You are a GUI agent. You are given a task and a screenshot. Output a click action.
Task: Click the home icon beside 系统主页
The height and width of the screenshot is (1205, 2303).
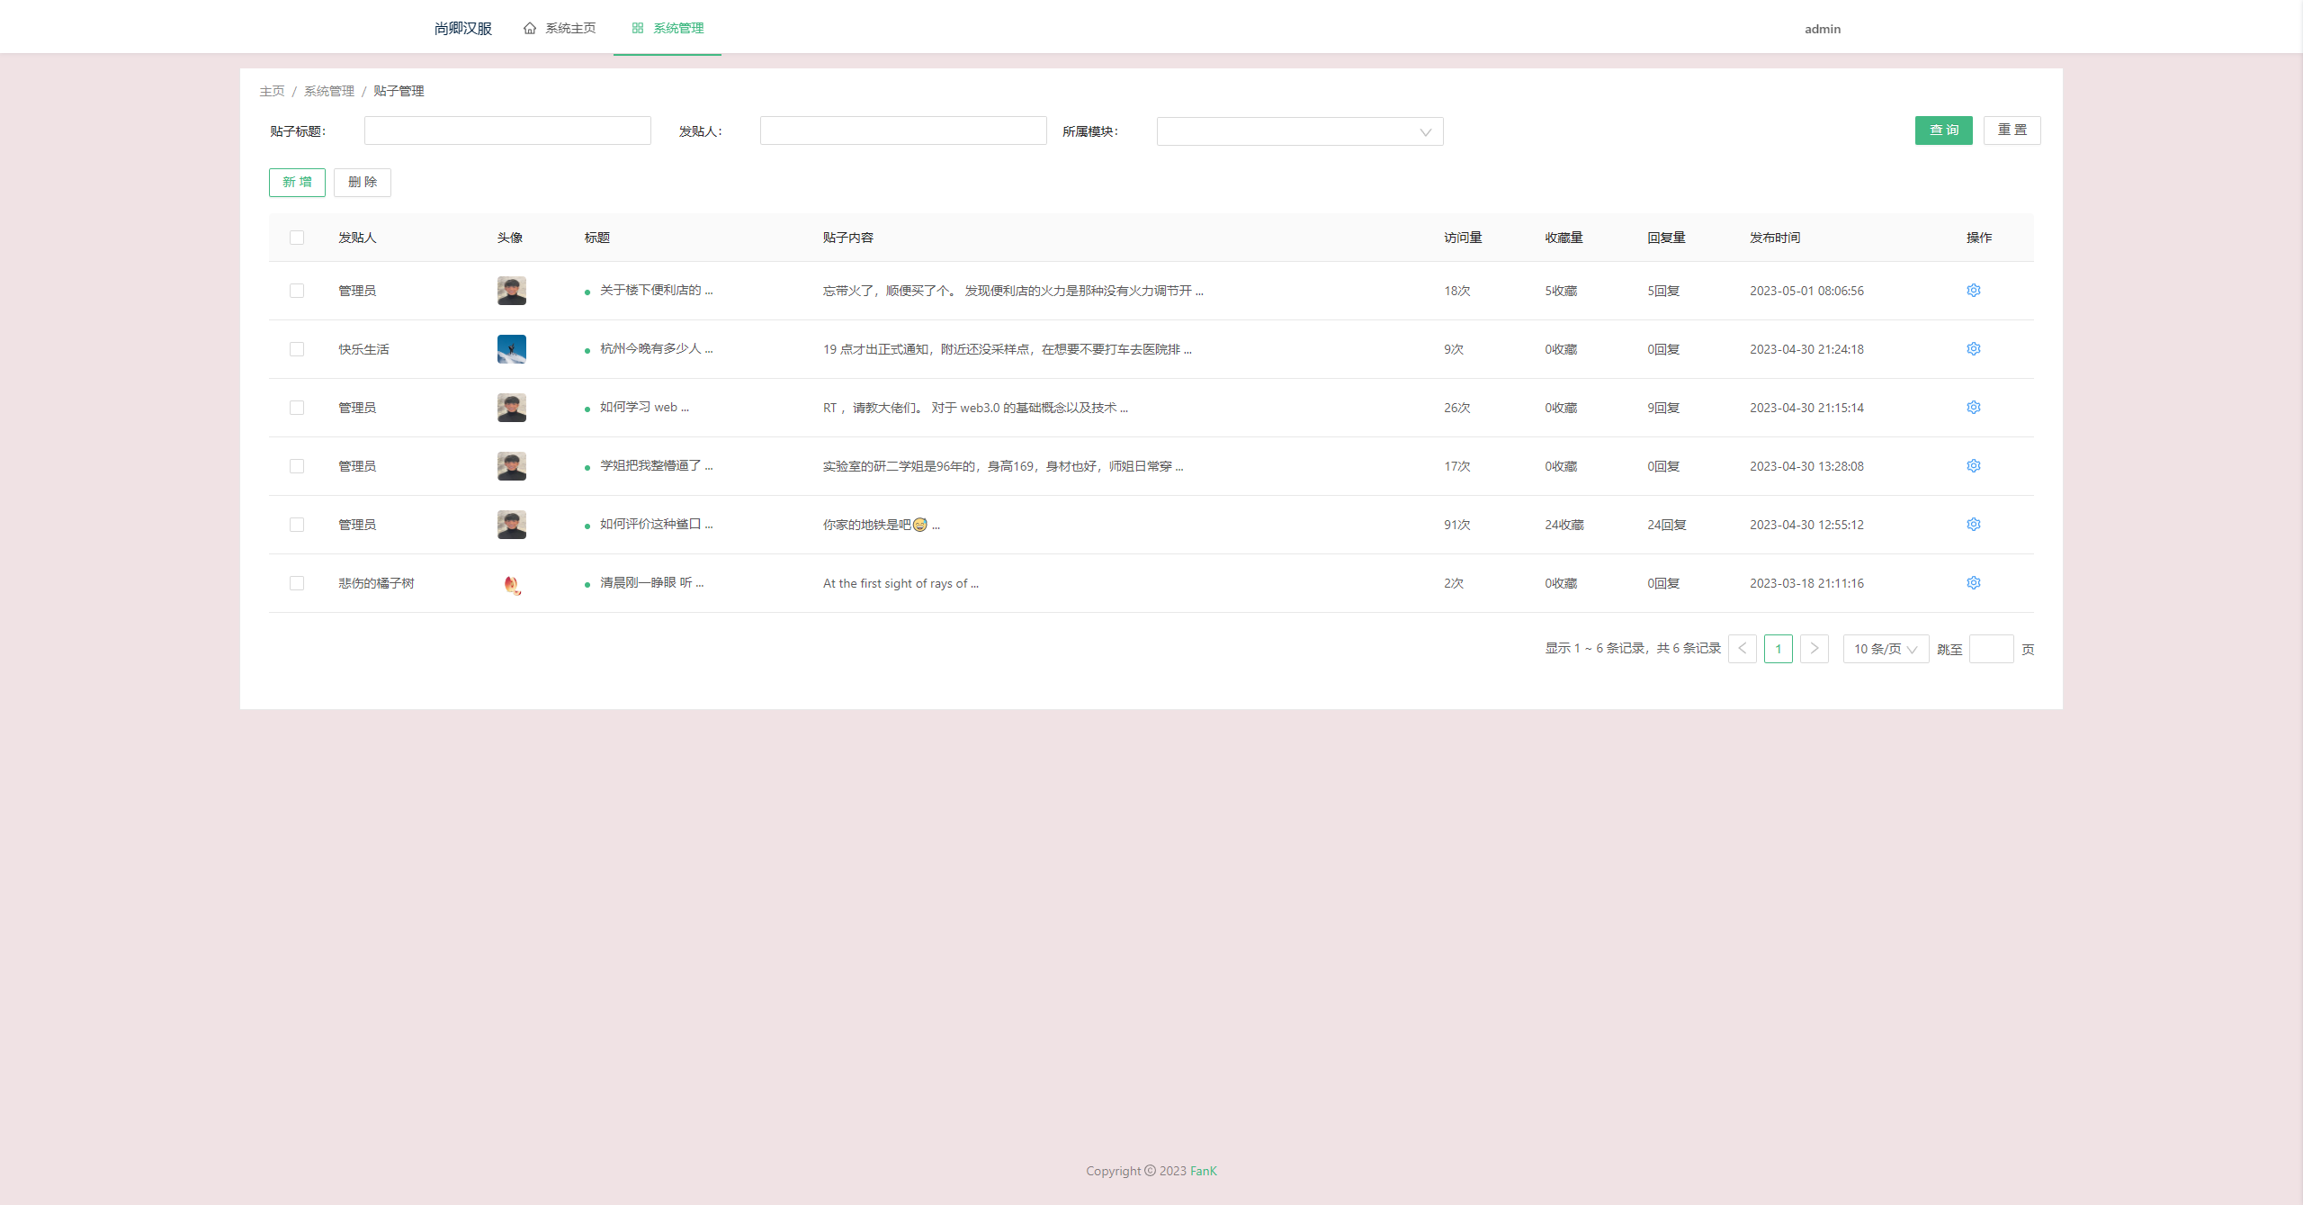pyautogui.click(x=530, y=28)
